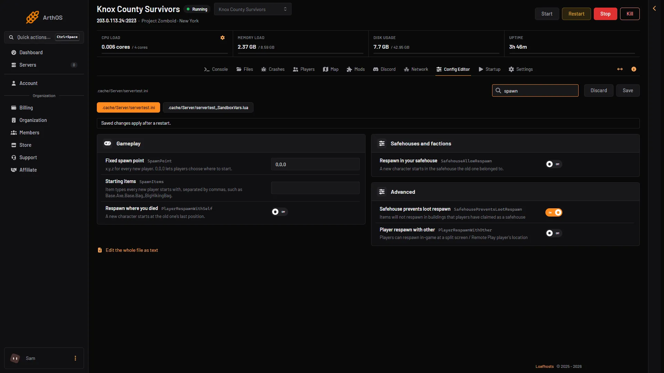Click the Fixed spawn point input field
The height and width of the screenshot is (373, 664).
[315, 164]
